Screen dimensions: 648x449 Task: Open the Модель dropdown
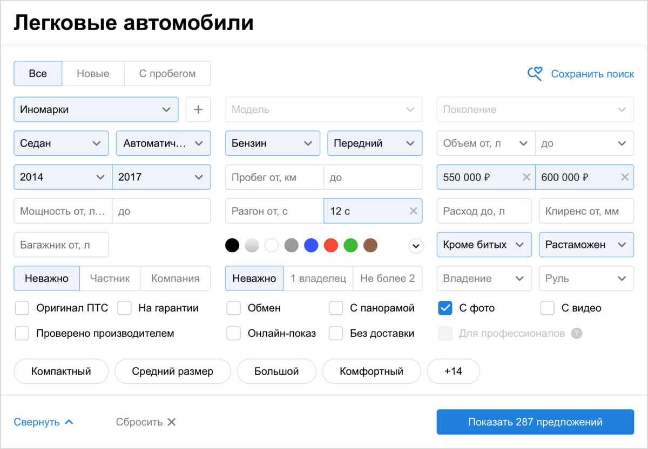[324, 109]
